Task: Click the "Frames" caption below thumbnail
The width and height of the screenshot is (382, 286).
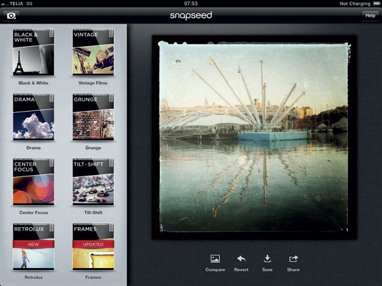Action: pyautogui.click(x=93, y=277)
